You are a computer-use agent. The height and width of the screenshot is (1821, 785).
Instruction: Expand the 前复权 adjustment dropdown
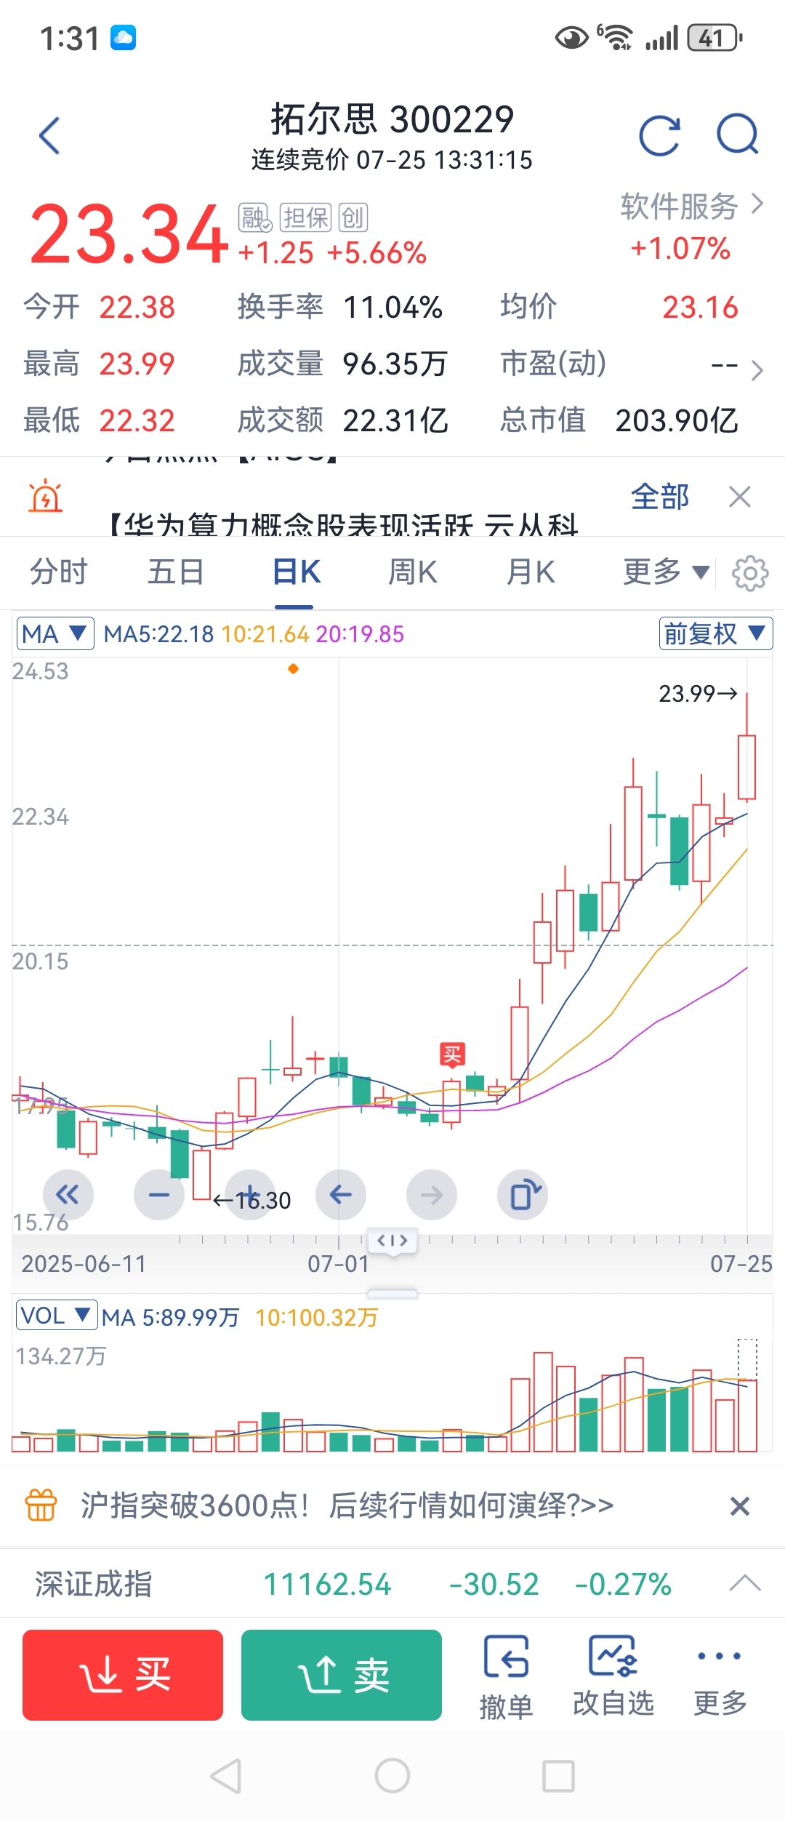(715, 633)
